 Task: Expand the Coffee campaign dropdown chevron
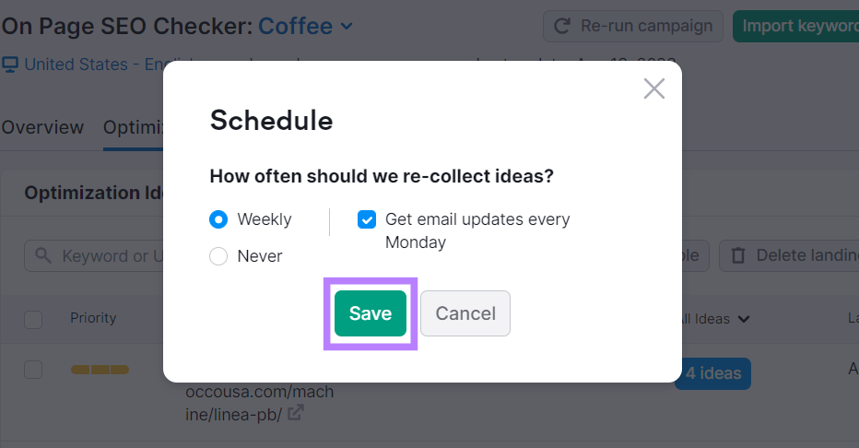point(347,26)
